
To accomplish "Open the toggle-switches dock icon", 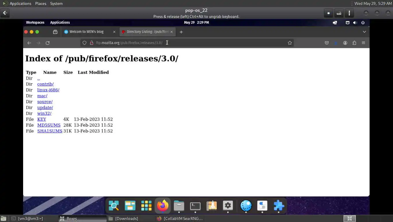I will coord(262,206).
